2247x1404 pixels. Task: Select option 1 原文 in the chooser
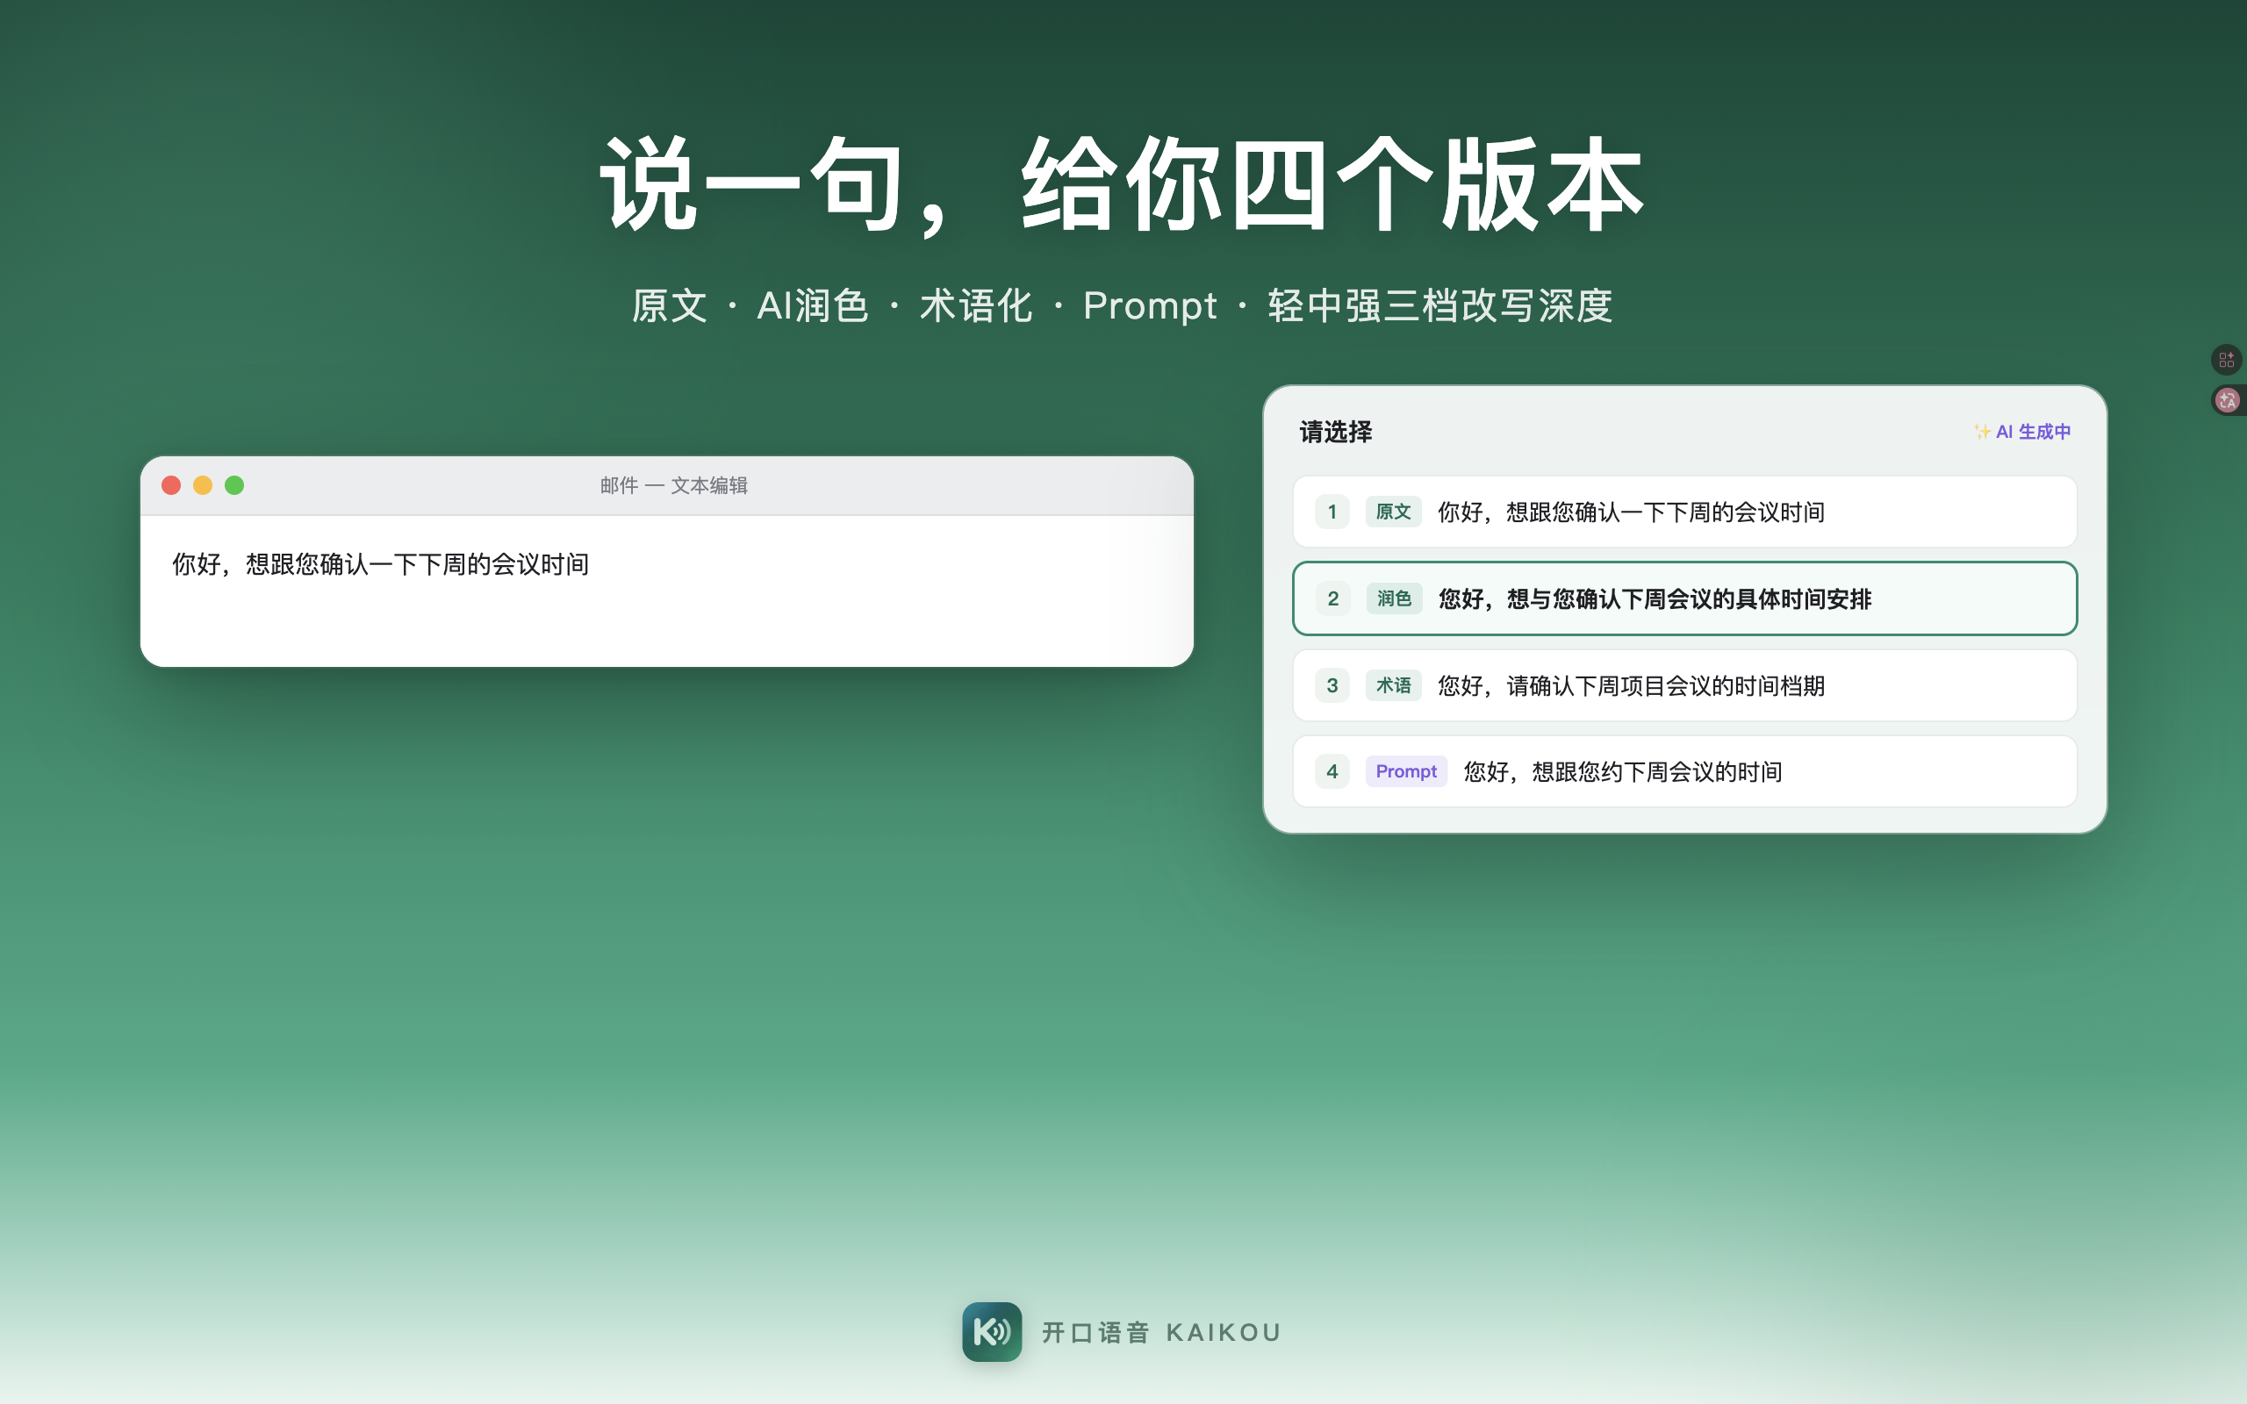1684,512
